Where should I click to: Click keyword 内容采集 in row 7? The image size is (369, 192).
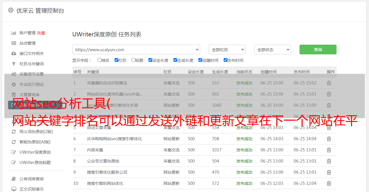pyautogui.click(x=95, y=150)
